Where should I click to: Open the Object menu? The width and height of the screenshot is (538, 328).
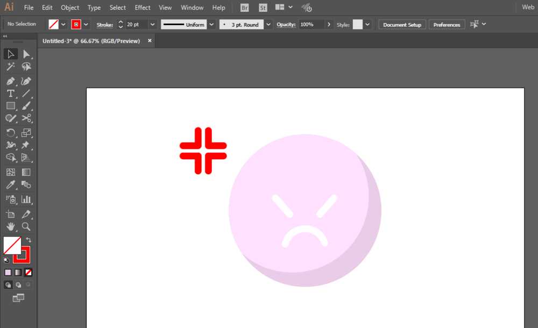pos(70,7)
